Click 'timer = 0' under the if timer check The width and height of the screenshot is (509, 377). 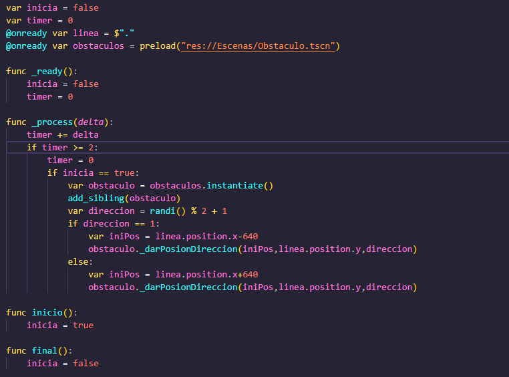point(70,160)
